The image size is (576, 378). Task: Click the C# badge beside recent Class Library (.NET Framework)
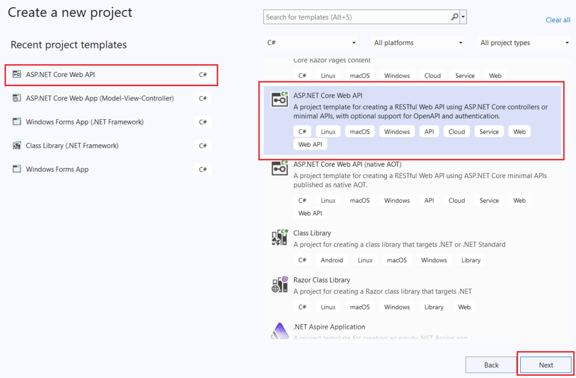[x=202, y=146]
